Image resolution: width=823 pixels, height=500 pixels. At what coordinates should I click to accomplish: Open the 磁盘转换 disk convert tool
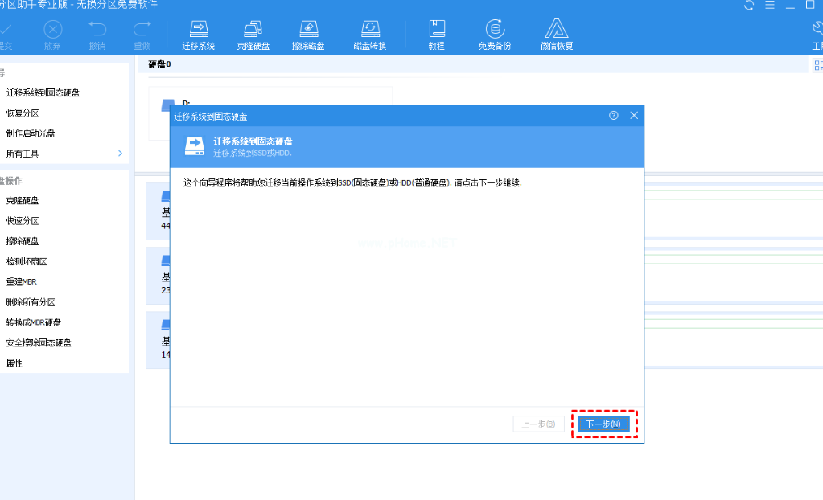370,35
